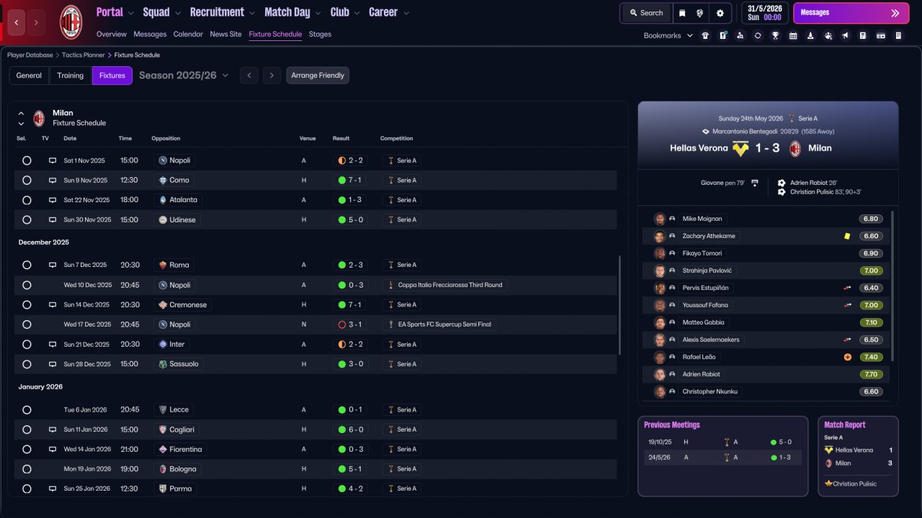Click the player ratings list scrollbar

click(892, 286)
